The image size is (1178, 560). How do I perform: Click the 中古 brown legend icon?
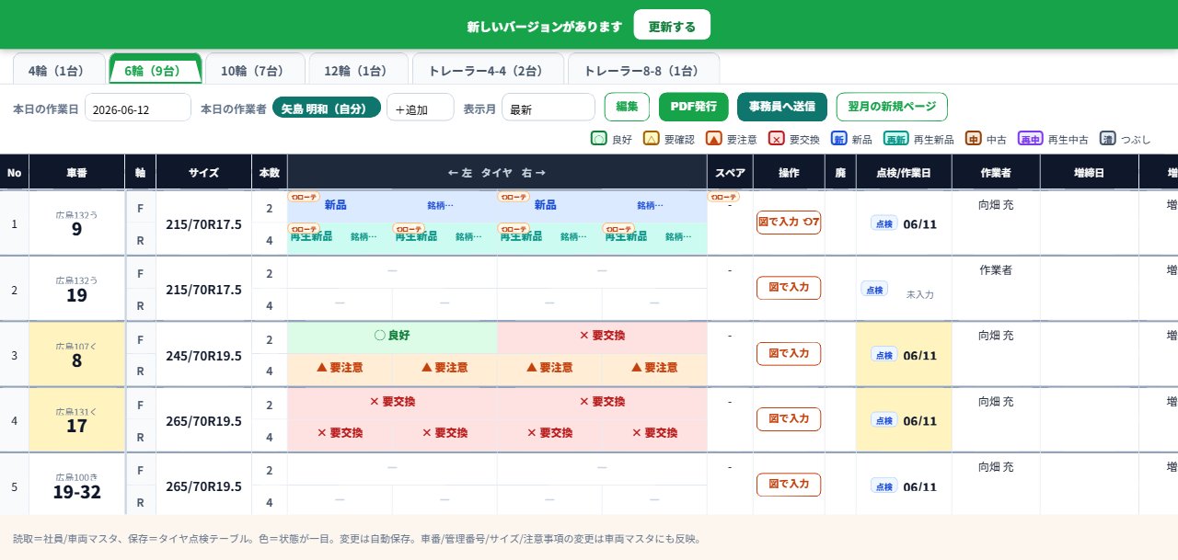click(973, 139)
